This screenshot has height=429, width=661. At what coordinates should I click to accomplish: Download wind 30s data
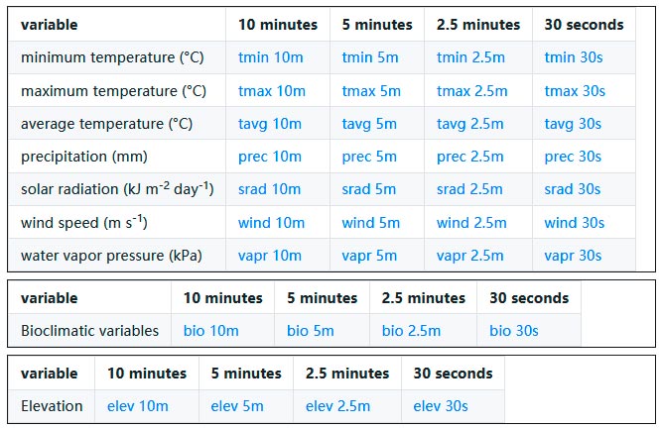[575, 223]
